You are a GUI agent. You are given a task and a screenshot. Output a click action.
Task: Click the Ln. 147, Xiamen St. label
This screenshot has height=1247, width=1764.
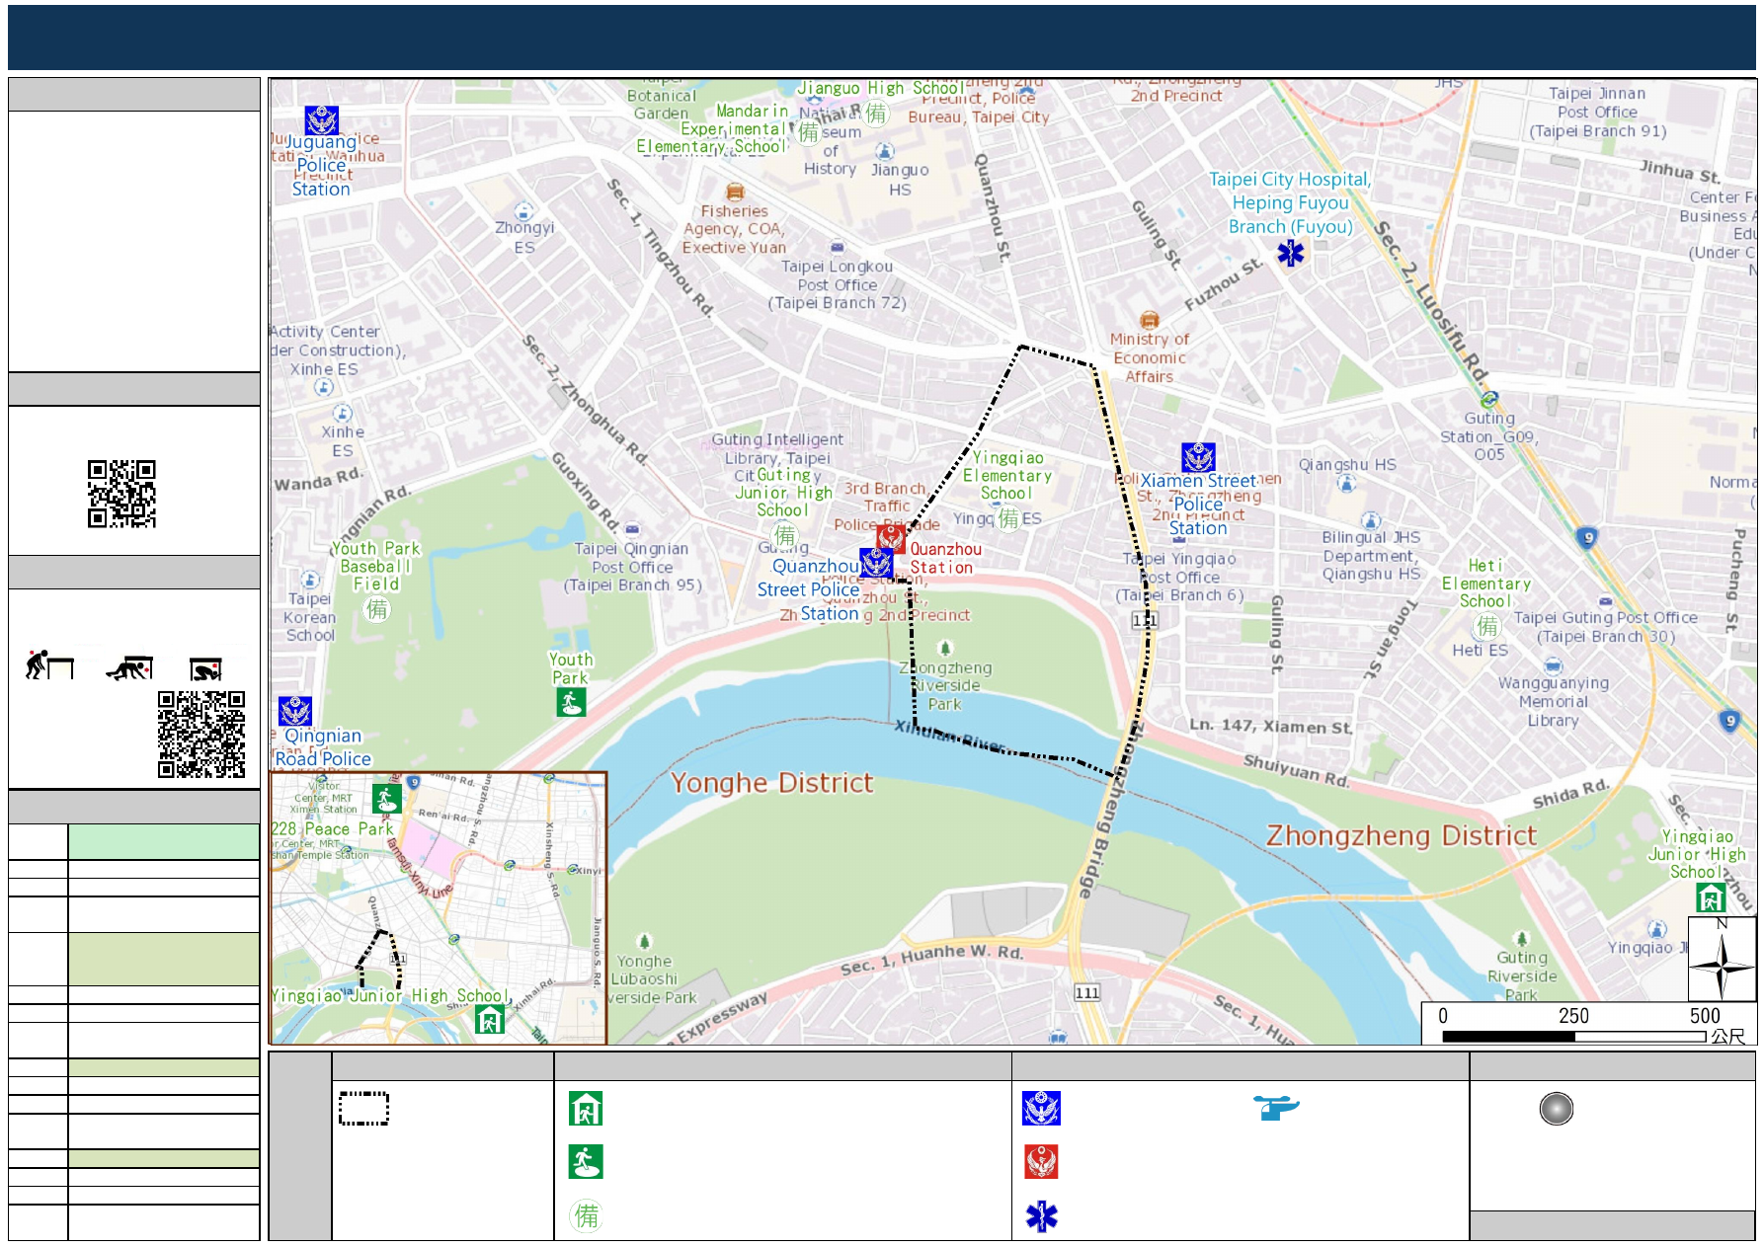coord(1271,727)
